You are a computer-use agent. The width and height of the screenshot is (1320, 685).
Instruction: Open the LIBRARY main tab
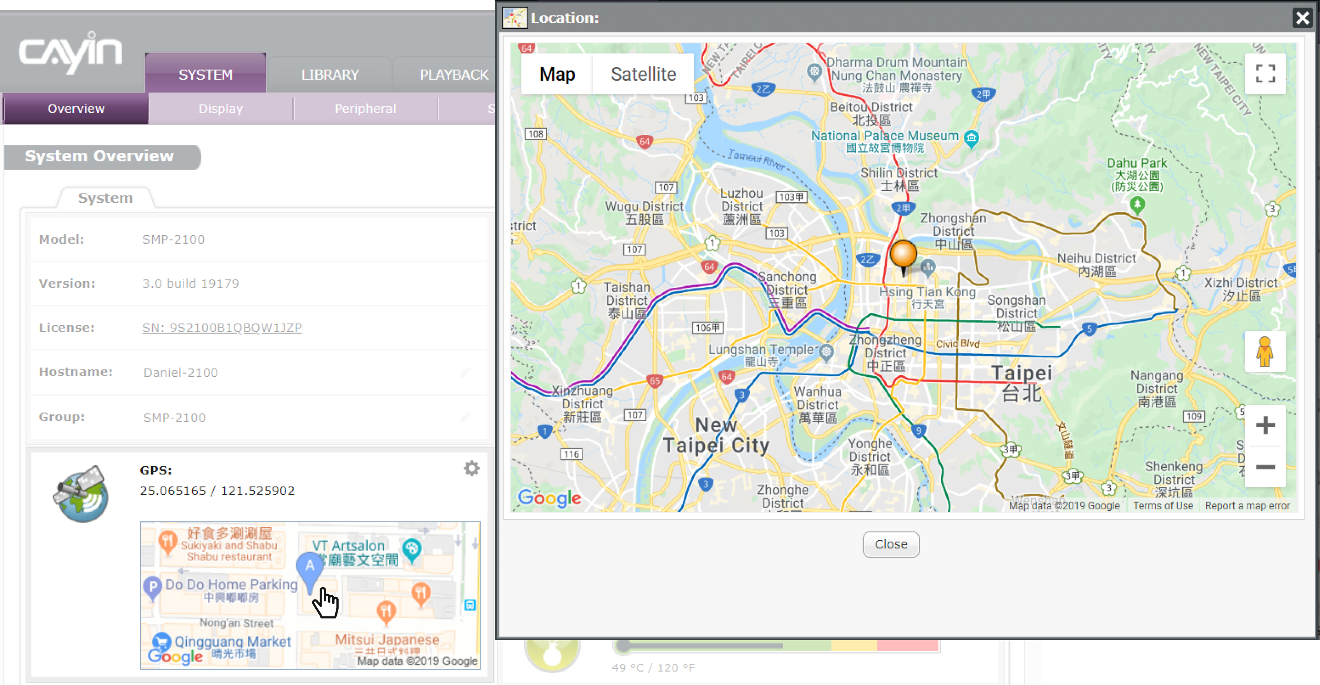pyautogui.click(x=329, y=75)
